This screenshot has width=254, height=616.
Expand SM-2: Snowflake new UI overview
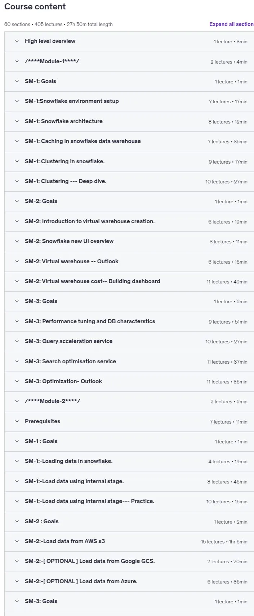click(129, 242)
